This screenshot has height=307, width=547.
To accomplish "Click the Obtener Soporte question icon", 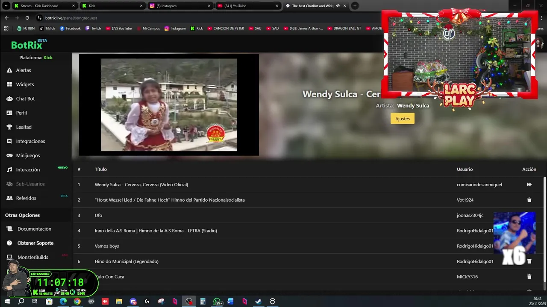I will click(9, 243).
